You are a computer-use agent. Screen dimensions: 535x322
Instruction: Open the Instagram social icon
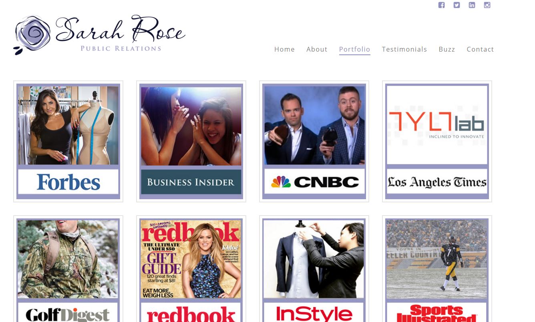pos(487,5)
